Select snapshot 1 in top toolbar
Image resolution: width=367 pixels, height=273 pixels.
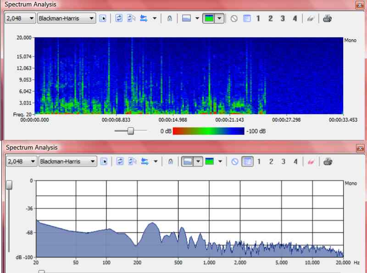pos(258,19)
